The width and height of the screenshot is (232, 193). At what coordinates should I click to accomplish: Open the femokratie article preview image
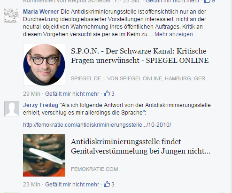tap(44, 155)
